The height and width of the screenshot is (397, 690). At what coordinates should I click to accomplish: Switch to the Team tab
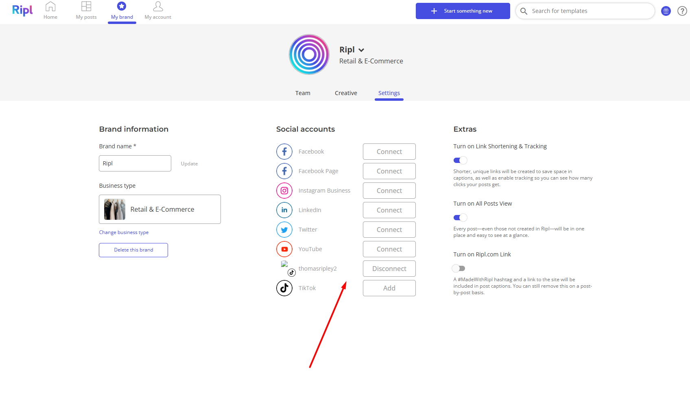point(303,93)
